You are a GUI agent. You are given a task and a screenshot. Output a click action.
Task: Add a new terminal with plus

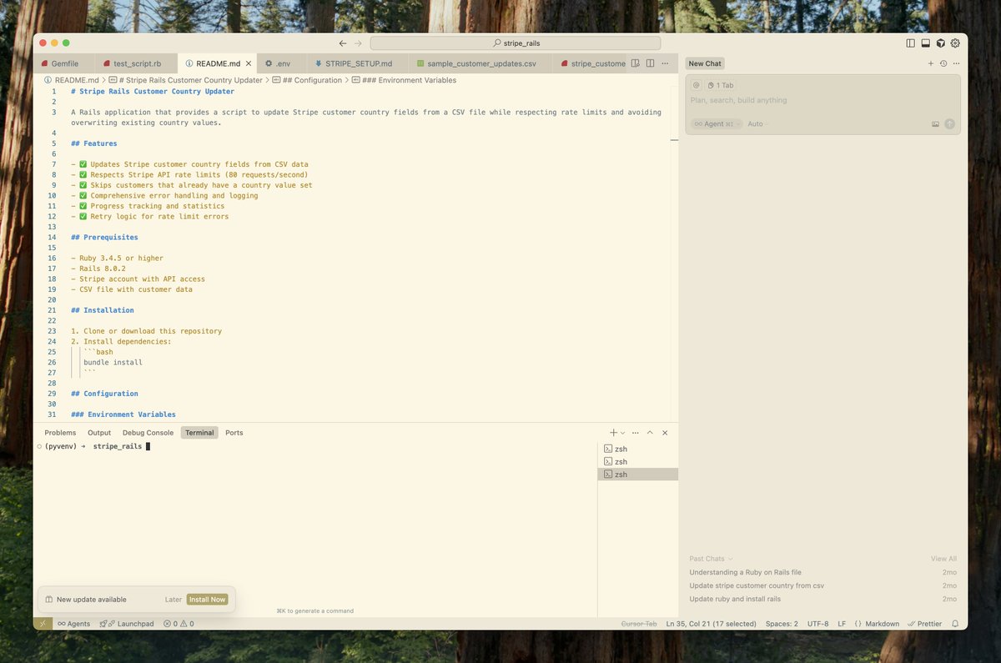click(613, 433)
